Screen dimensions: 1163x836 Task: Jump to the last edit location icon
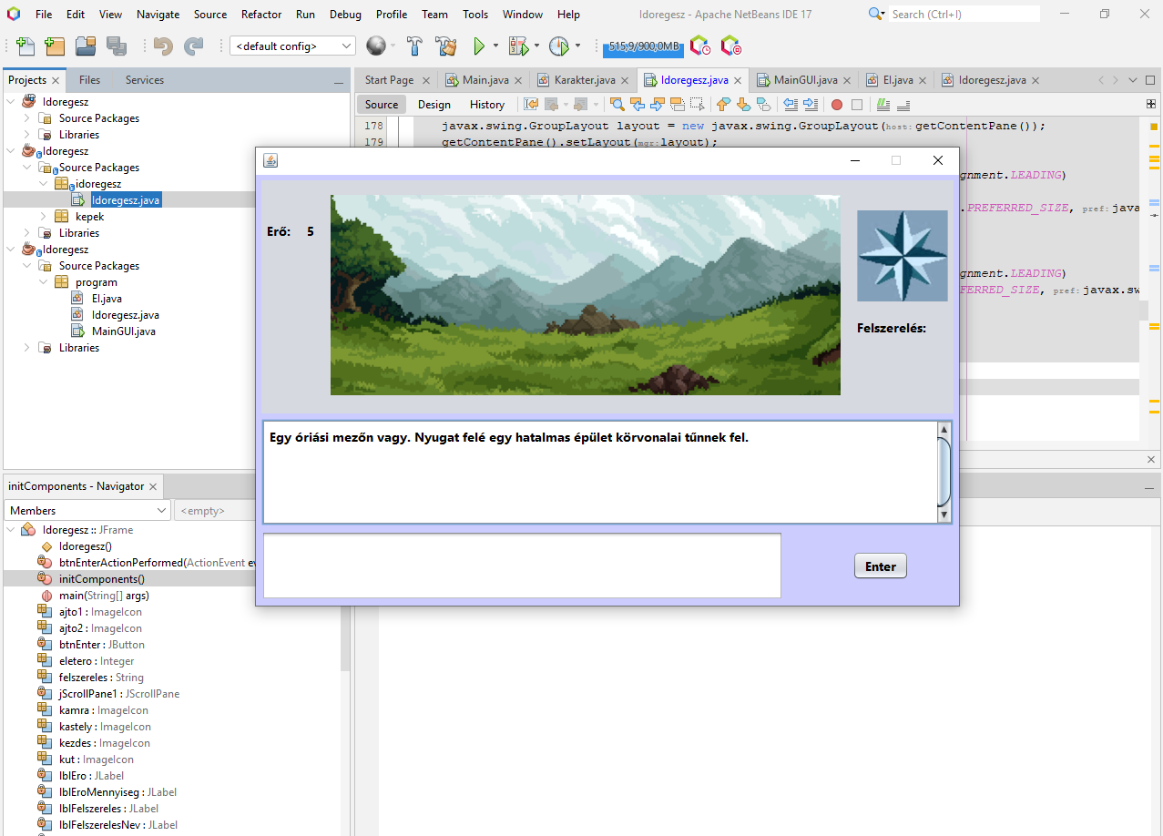(531, 105)
